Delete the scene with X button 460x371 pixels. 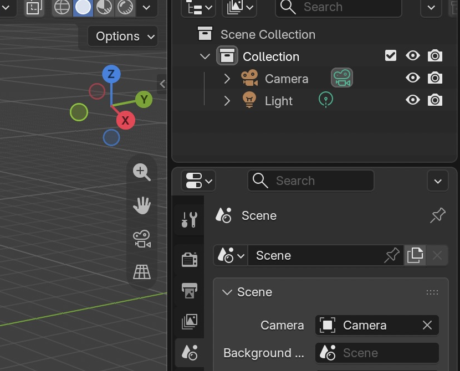coord(437,255)
